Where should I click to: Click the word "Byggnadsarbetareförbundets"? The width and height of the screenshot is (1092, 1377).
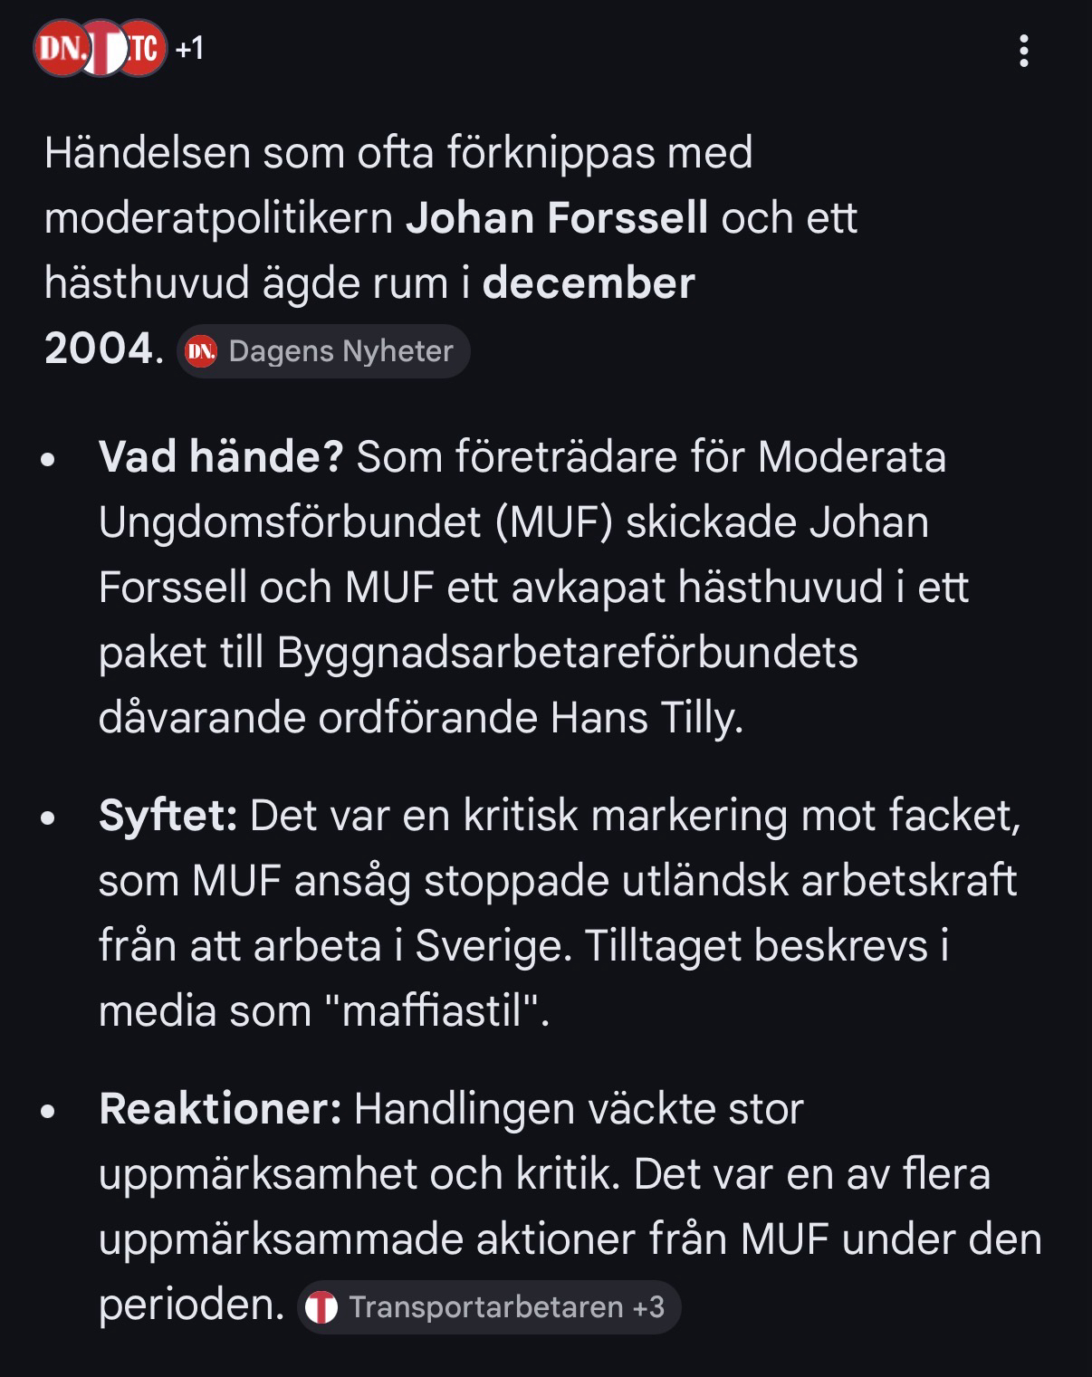coord(568,653)
